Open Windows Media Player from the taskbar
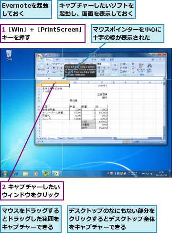The height and width of the screenshot is (233, 172). 36,174
